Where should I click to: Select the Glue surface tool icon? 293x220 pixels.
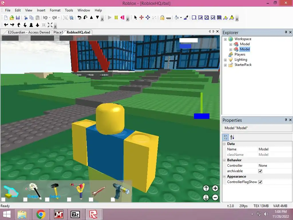(x=200, y=17)
